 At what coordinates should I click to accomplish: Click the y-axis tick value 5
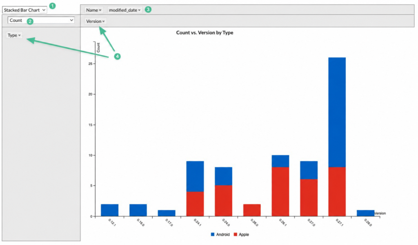click(91, 186)
